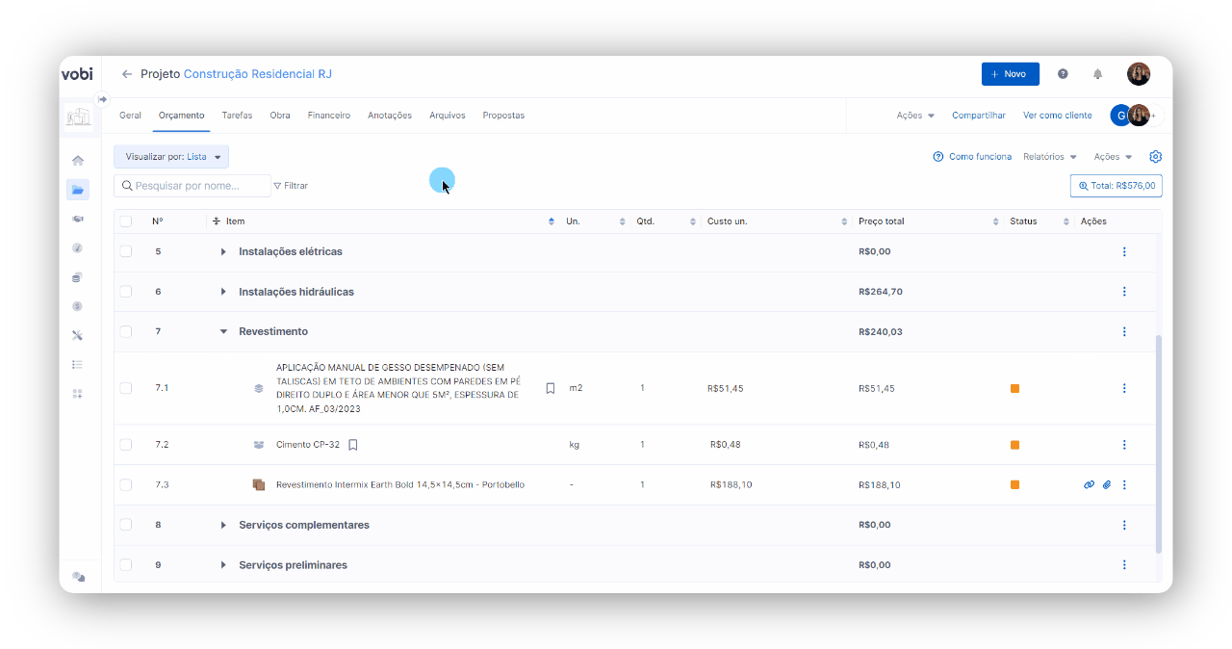This screenshot has height=649, width=1232.
Task: Open actions menu for Instalações elétricas row
Action: pos(1124,252)
